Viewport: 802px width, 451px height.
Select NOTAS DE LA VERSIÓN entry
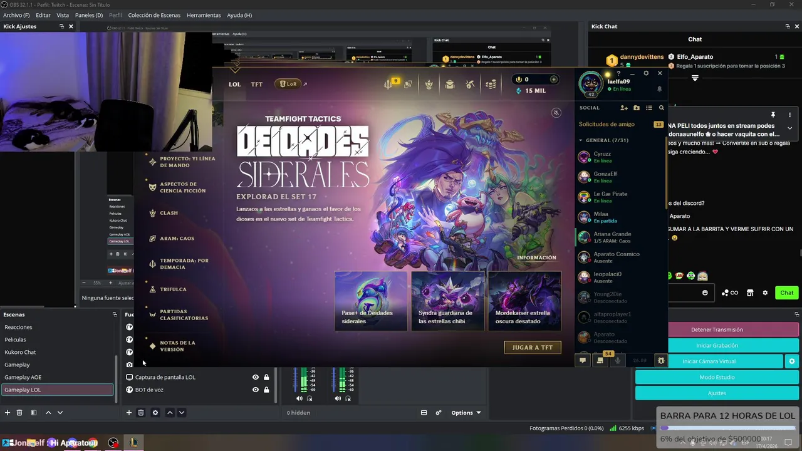click(x=177, y=346)
